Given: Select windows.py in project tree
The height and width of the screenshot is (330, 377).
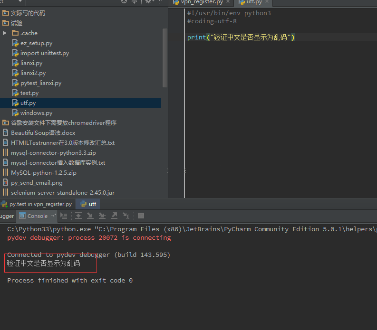Looking at the screenshot, I should [x=36, y=113].
